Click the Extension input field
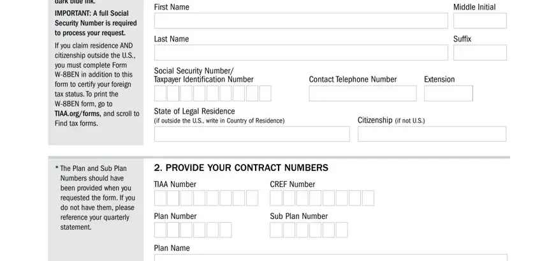The height and width of the screenshot is (261, 542). coord(448,93)
